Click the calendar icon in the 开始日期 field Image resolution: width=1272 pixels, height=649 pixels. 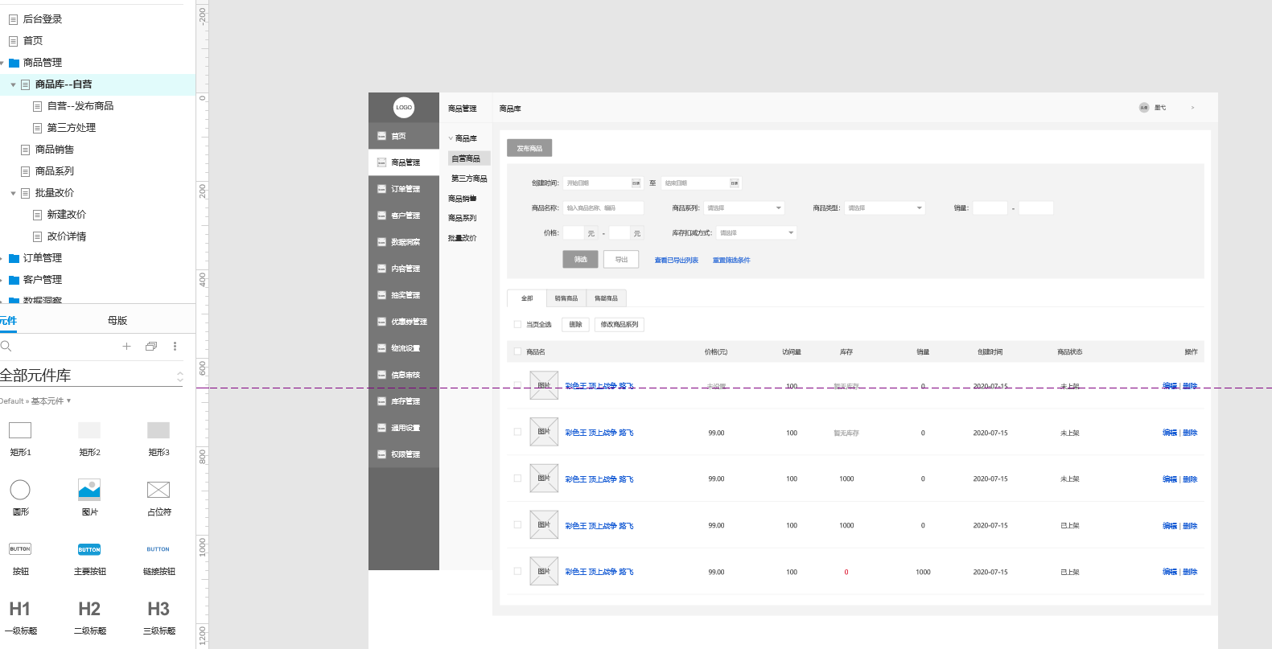click(636, 183)
